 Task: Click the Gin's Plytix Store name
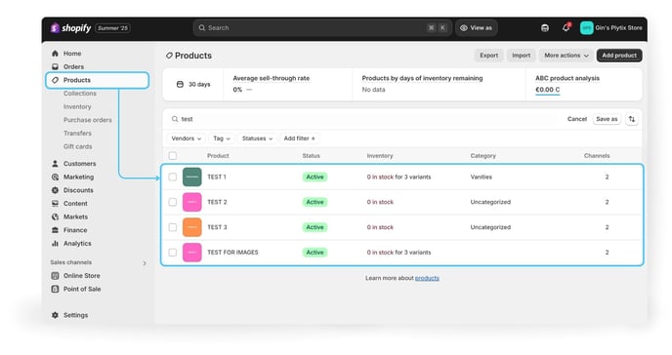click(618, 28)
